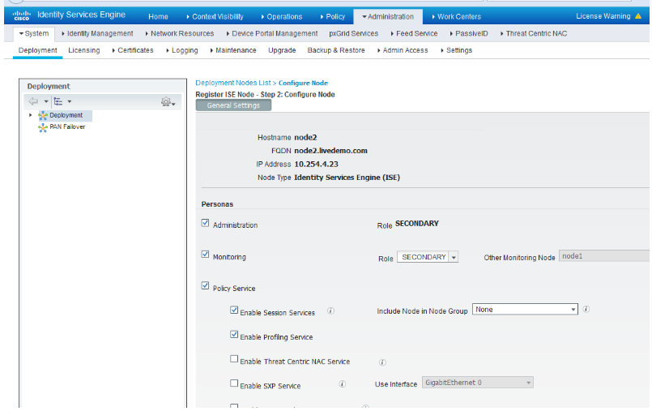Expand Device Portal Management submenu

point(272,34)
